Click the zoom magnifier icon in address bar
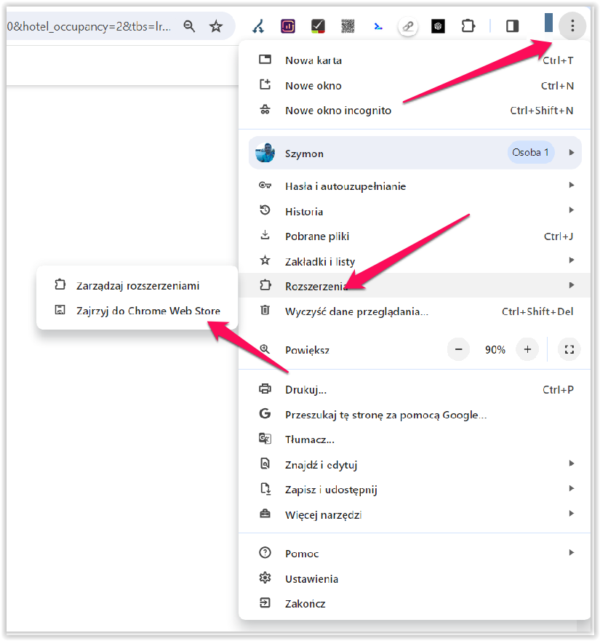 pyautogui.click(x=189, y=26)
